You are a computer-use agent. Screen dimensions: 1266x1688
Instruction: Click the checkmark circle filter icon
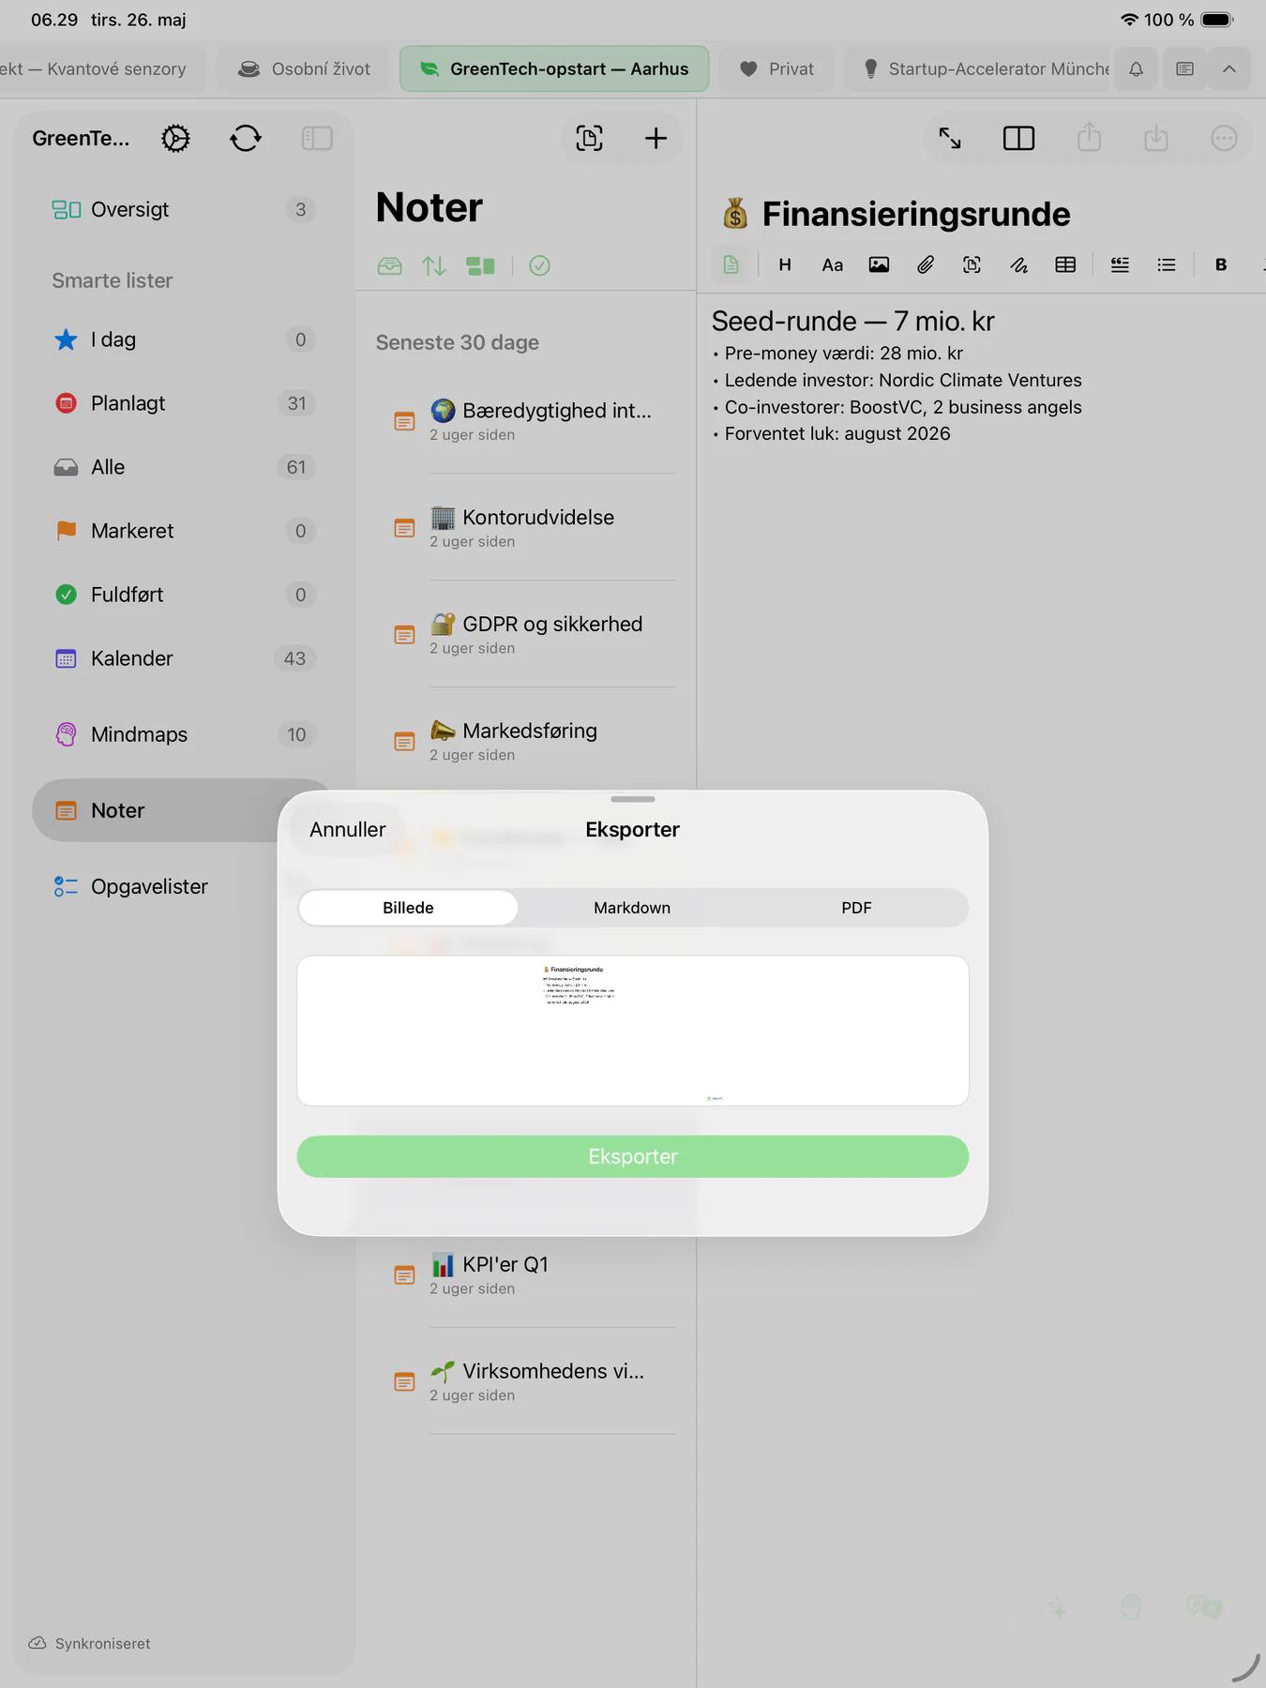click(x=539, y=266)
